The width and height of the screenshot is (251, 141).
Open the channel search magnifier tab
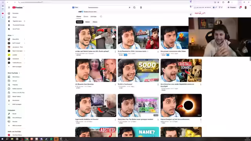pyautogui.click(x=101, y=16)
